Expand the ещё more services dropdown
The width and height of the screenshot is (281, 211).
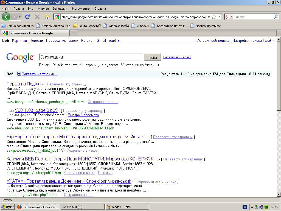[x=114, y=41]
